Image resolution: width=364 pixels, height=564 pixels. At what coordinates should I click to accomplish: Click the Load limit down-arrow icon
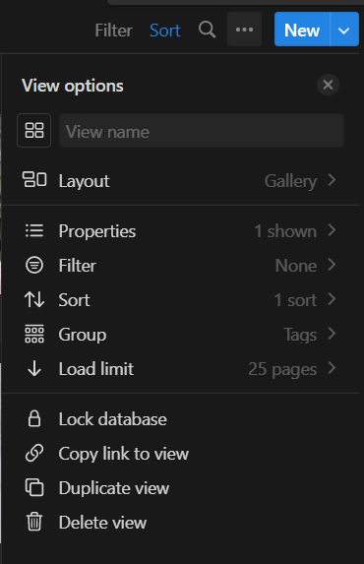[34, 369]
